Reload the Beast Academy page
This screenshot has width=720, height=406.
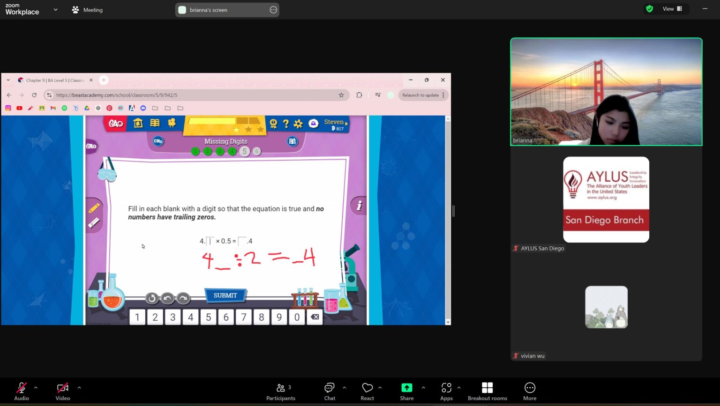click(x=34, y=95)
